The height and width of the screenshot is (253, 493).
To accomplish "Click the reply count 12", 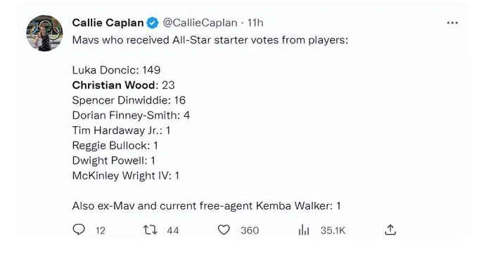I will [x=101, y=231].
